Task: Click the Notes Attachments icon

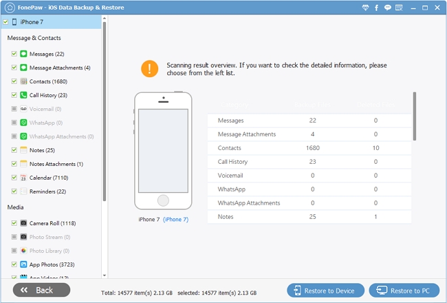Action: (23, 164)
